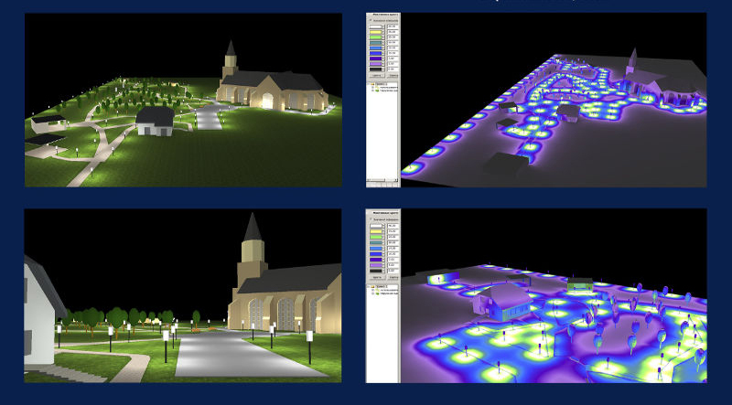
Task: Click yellow icon of first child, bottom tree
Action: 377,290
